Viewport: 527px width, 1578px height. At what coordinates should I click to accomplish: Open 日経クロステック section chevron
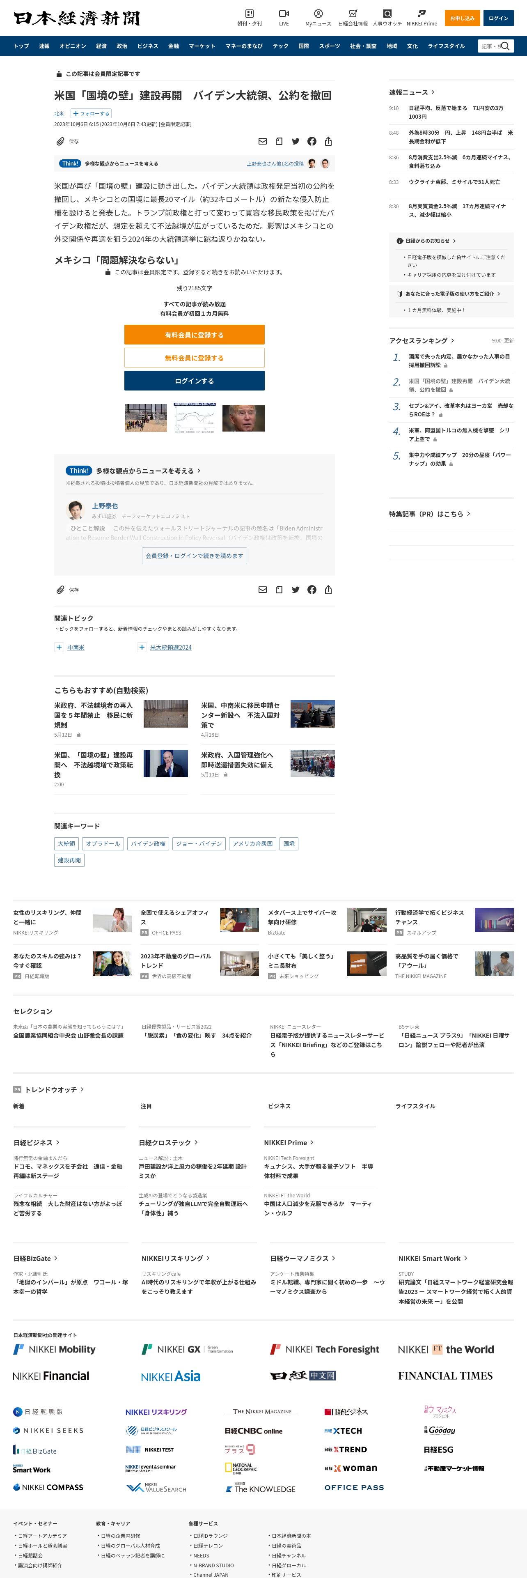(196, 1142)
